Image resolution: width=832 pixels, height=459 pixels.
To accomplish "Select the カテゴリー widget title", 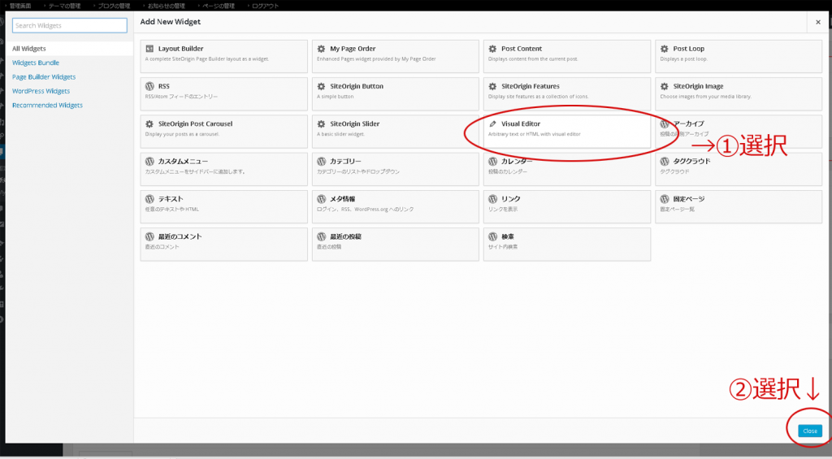I will (345, 162).
